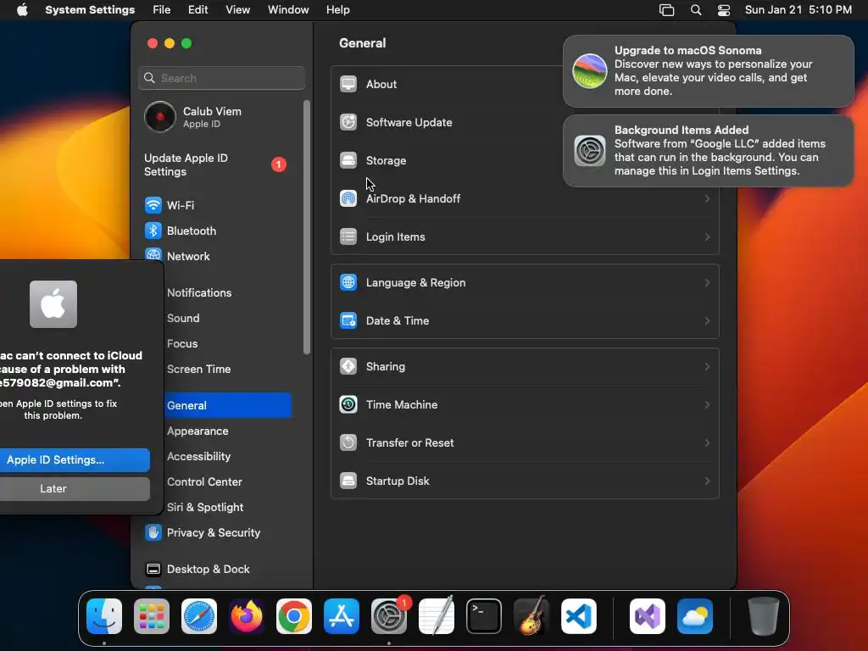868x651 pixels.
Task: Open the Apple menu
Action: point(22,10)
